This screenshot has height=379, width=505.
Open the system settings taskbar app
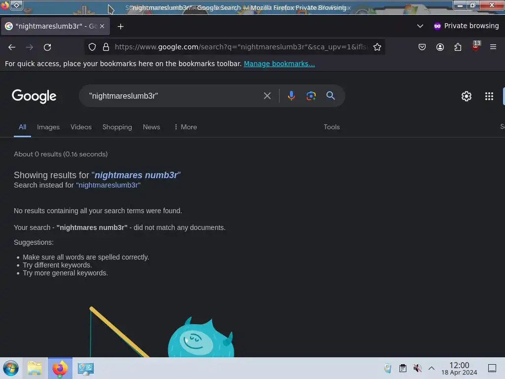tap(86, 368)
